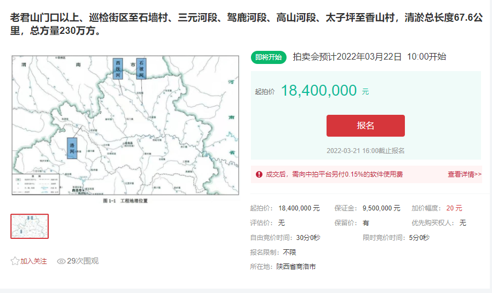Click the 18,400,000 starting price amount

point(319,91)
